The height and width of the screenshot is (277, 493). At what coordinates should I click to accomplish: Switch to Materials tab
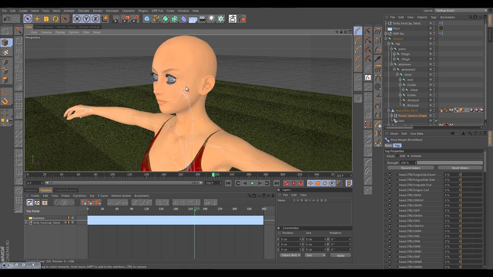pyautogui.click(x=32, y=190)
